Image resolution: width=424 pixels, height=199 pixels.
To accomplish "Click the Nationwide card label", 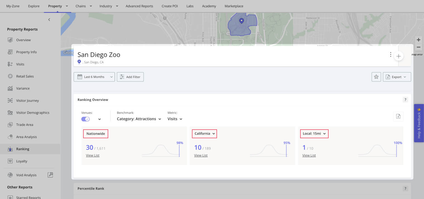I will [96, 134].
